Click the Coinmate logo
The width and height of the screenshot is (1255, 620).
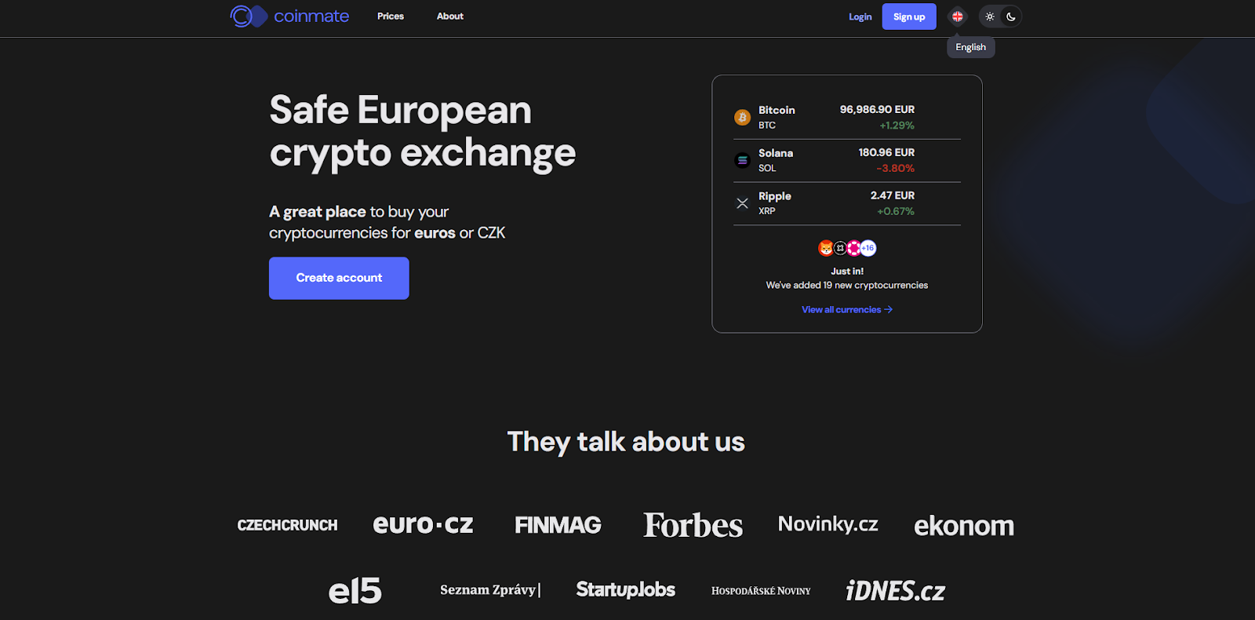click(289, 16)
